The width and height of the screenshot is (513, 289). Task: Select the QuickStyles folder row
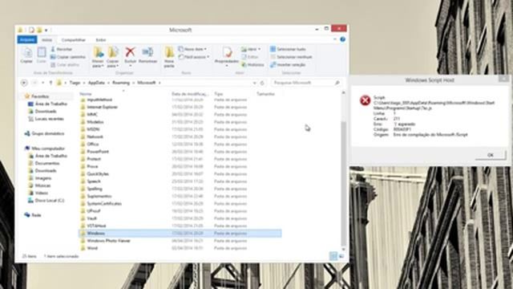(x=180, y=174)
